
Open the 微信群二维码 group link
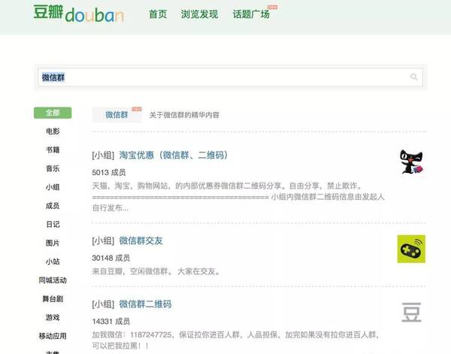click(145, 304)
